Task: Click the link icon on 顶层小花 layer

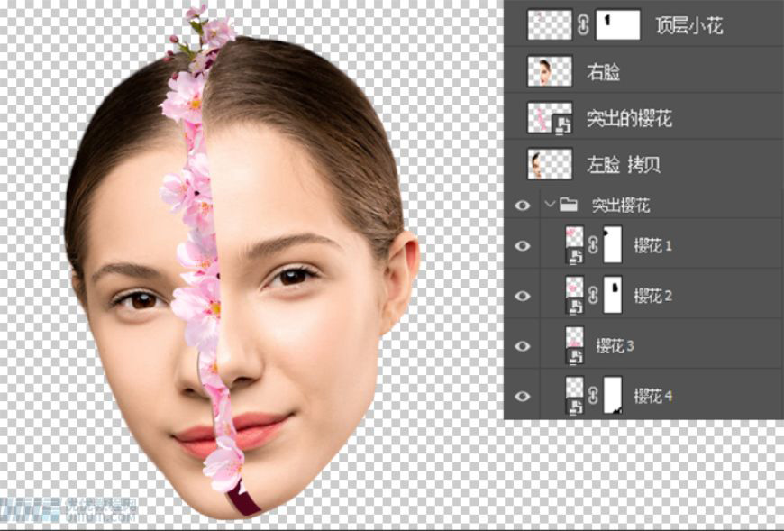Action: click(584, 25)
